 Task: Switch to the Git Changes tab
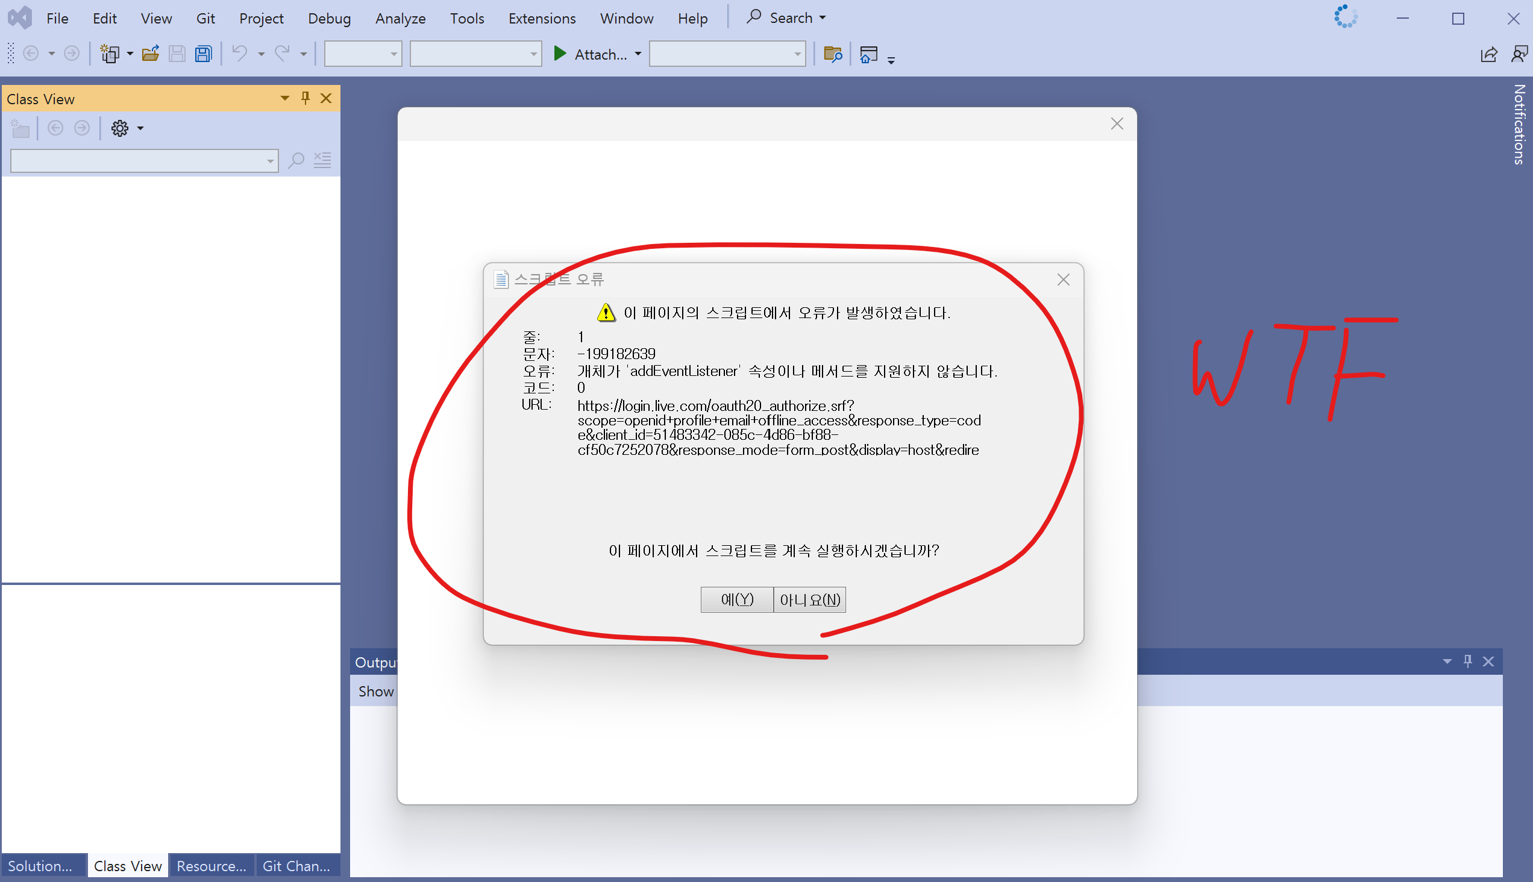click(x=296, y=866)
